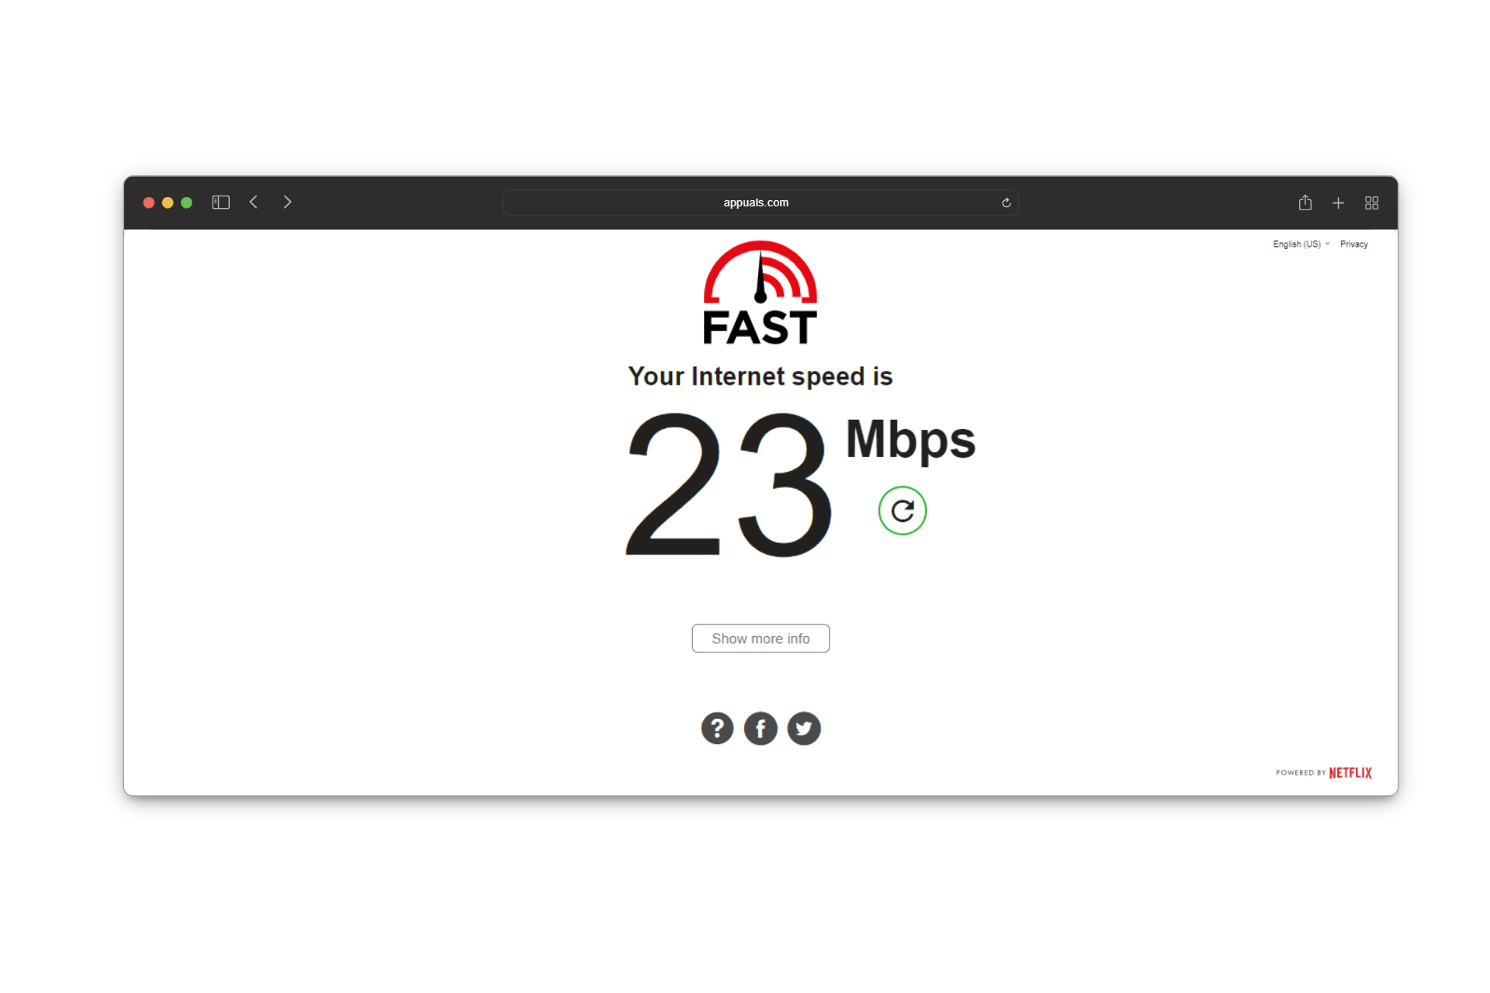Share results via the Facebook icon

761,728
